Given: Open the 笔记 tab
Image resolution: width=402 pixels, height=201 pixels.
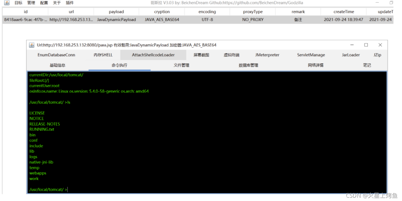Looking at the screenshot, I should 367,65.
